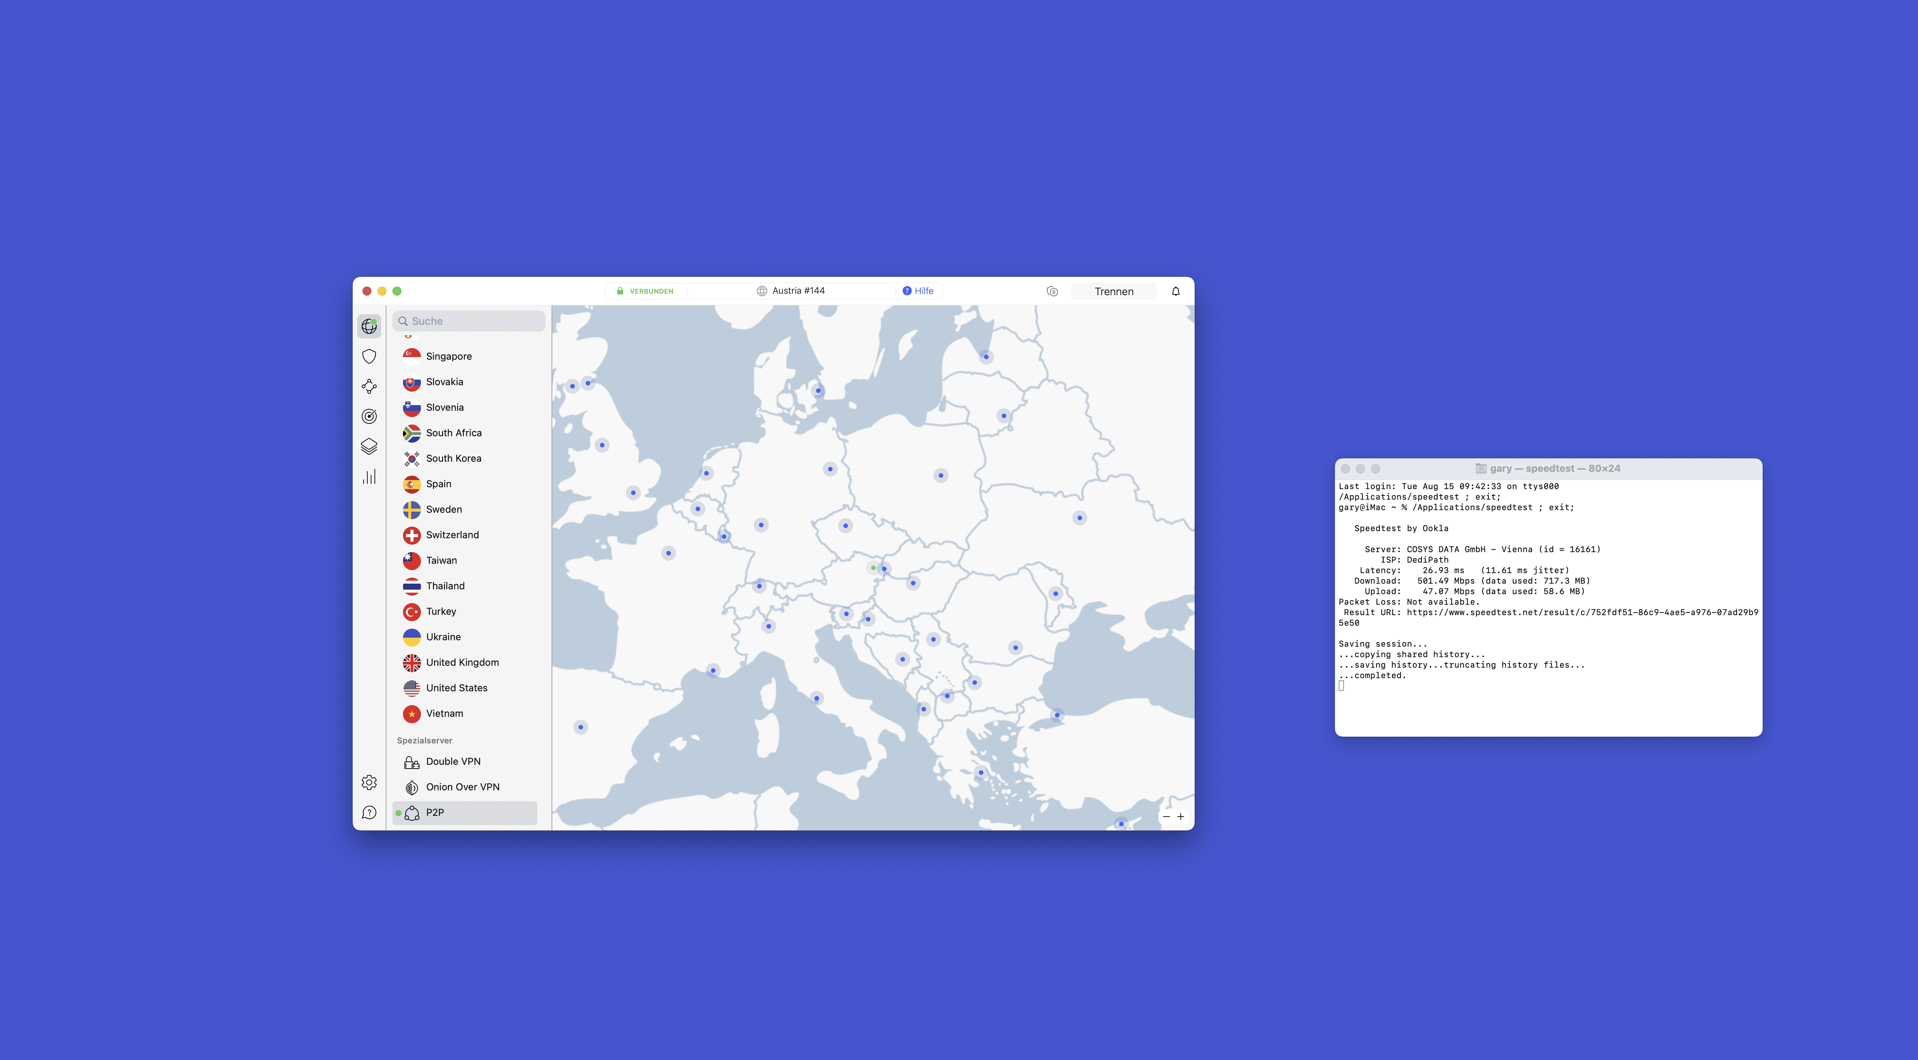
Task: Click the Terminal title 'gary — speedtest — 80×24'
Action: [x=1555, y=468]
